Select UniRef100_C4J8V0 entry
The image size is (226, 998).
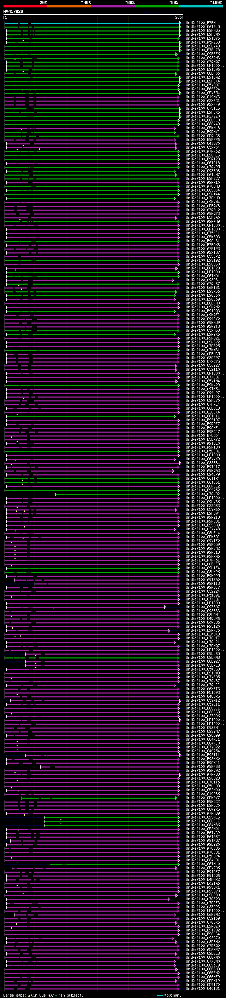[203, 144]
